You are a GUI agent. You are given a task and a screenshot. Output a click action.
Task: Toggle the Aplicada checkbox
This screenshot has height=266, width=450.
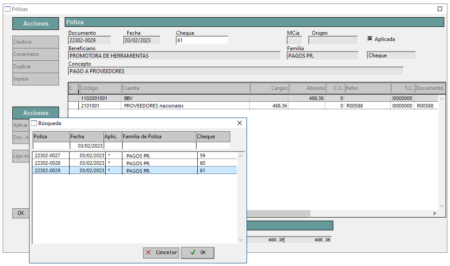point(370,39)
